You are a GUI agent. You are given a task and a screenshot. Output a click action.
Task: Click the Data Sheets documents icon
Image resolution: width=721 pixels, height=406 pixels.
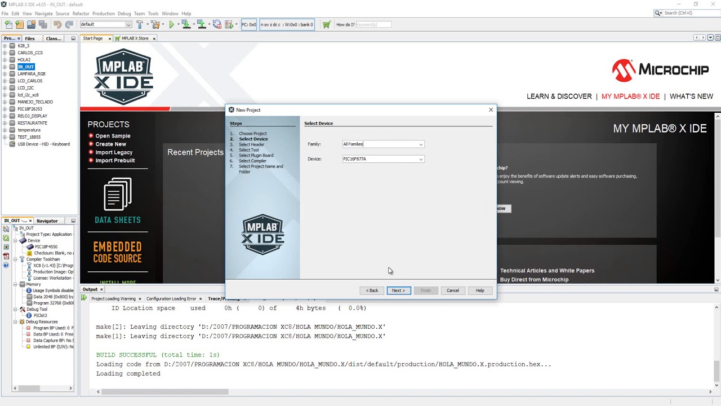tap(118, 195)
